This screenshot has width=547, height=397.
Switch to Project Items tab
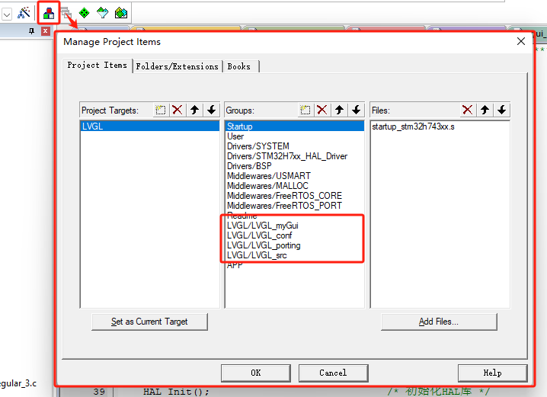[98, 66]
